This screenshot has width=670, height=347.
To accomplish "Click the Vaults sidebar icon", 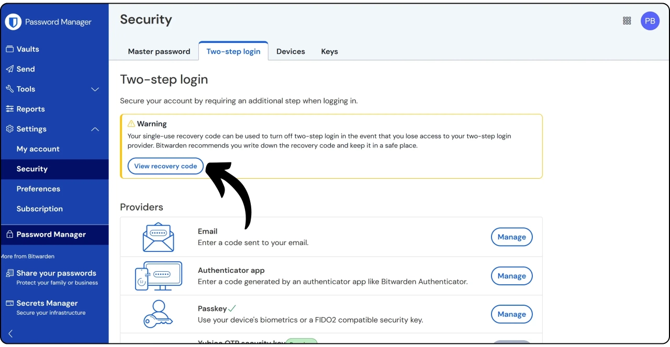I will [x=9, y=49].
